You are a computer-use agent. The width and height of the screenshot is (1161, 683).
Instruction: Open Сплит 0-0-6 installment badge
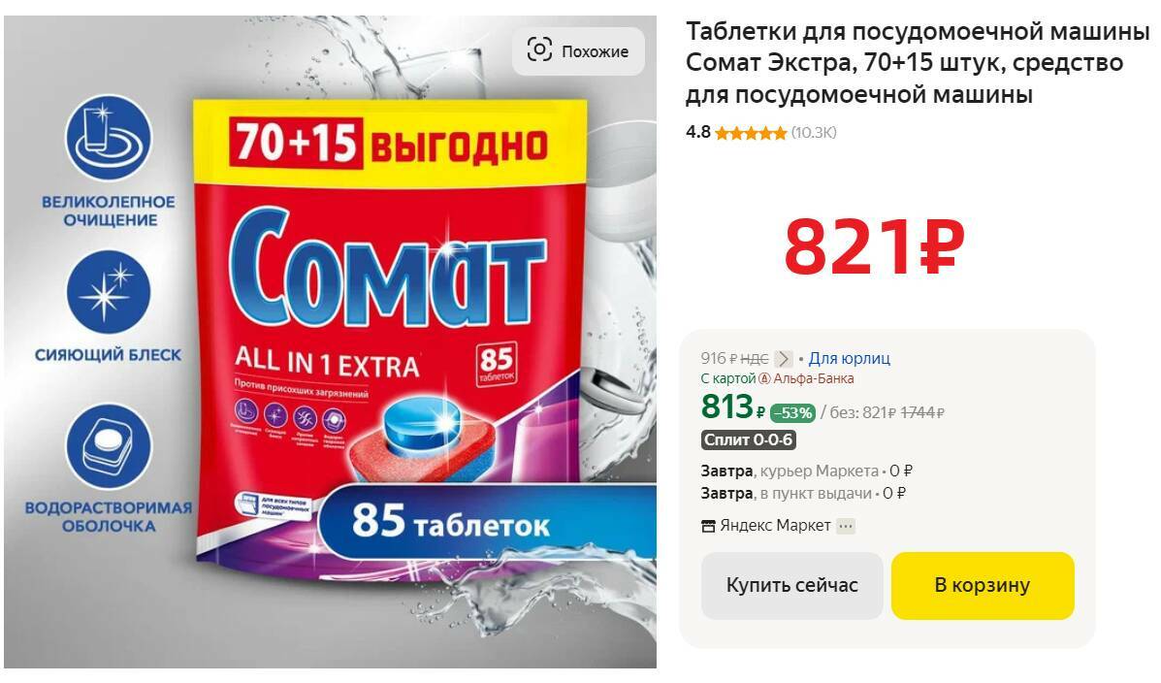pyautogui.click(x=749, y=440)
